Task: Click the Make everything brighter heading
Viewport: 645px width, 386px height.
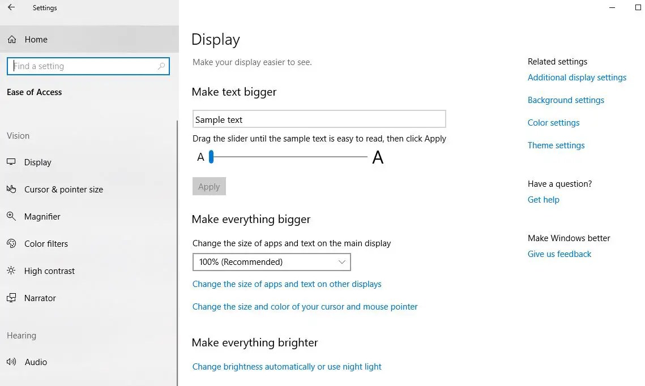Action: point(255,342)
